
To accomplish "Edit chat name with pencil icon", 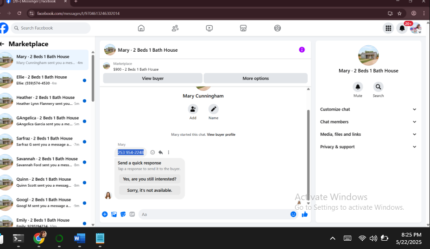I will coord(213,109).
